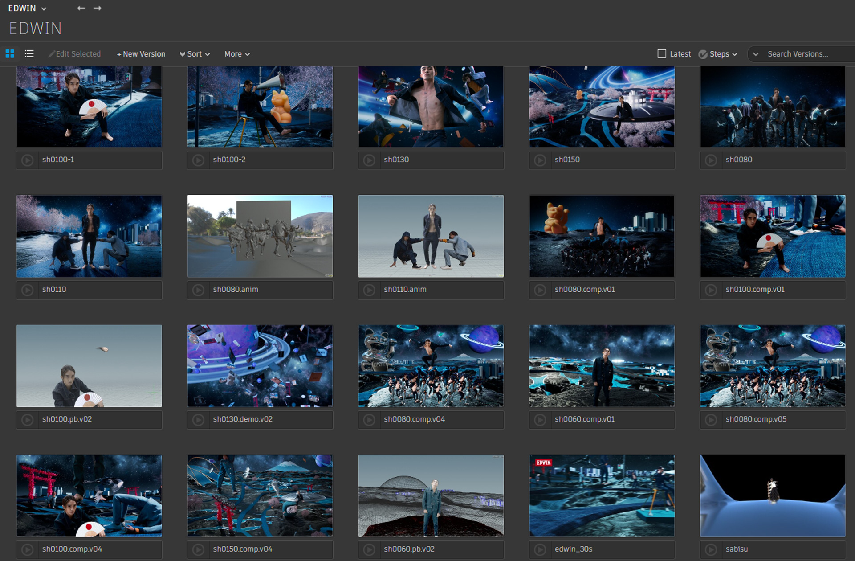Switch to list view
Screen dimensions: 855x561
pyautogui.click(x=29, y=54)
